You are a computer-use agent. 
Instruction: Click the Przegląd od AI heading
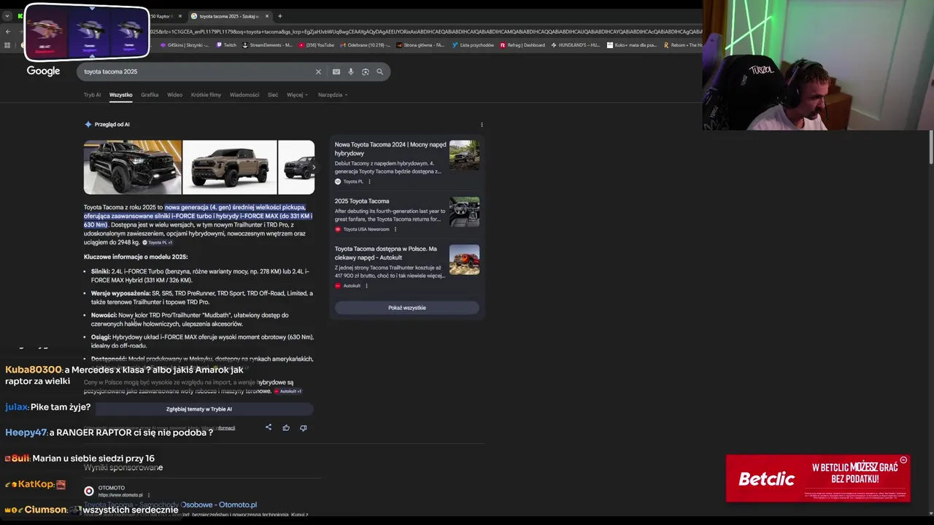pyautogui.click(x=112, y=125)
